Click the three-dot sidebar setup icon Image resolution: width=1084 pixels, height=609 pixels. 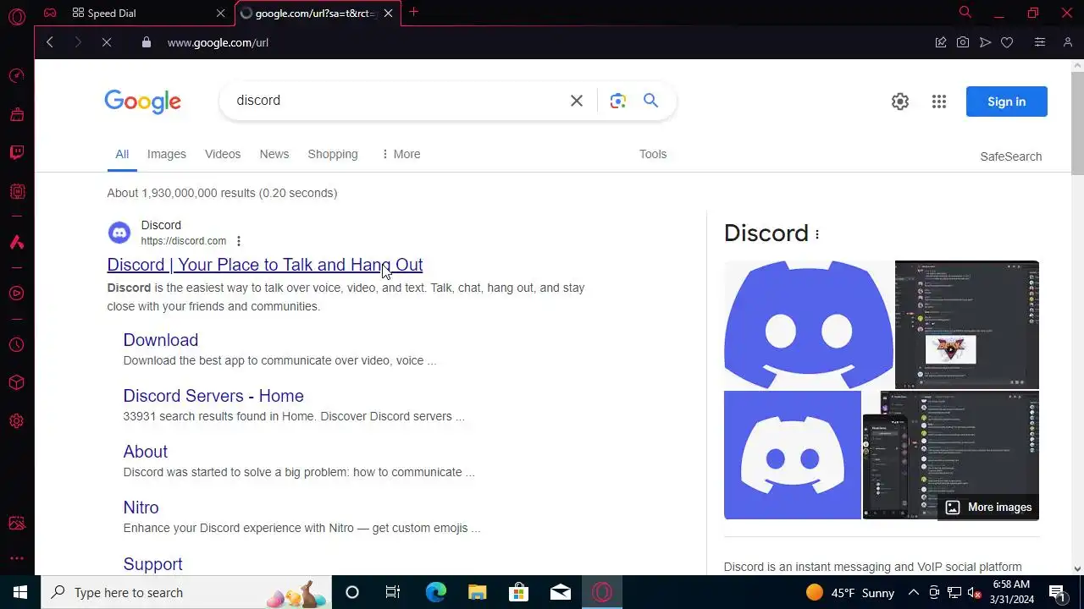pos(17,558)
